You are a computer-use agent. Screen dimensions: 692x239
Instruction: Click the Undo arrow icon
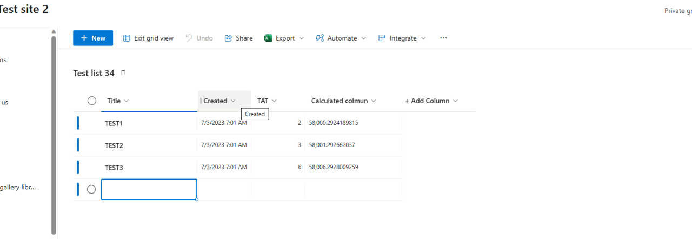[189, 38]
